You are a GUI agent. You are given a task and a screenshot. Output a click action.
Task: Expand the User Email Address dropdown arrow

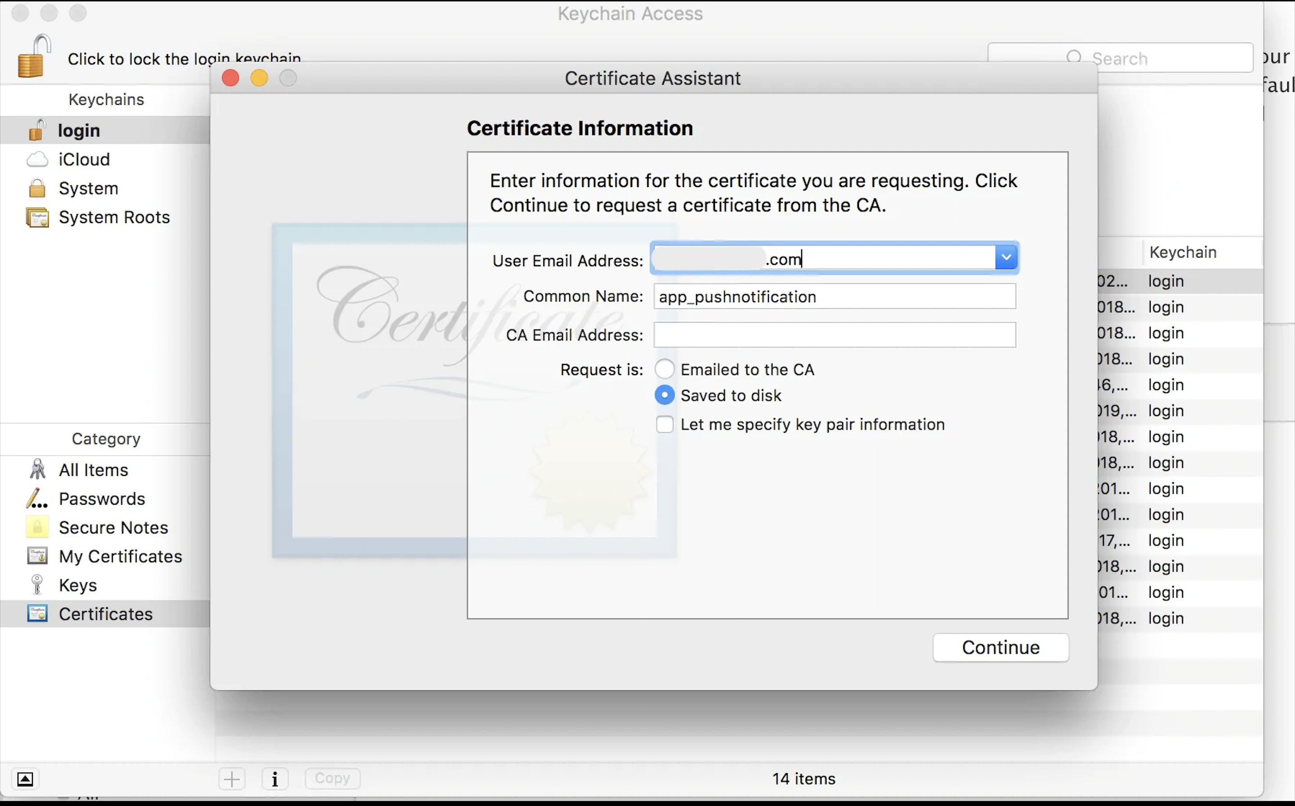click(1005, 258)
